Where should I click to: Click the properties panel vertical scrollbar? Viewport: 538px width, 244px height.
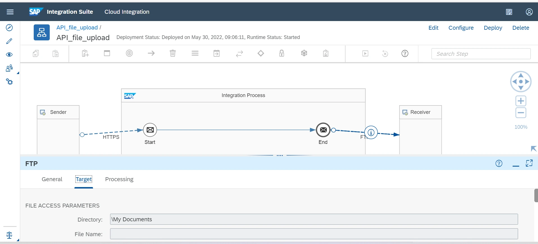point(536,195)
